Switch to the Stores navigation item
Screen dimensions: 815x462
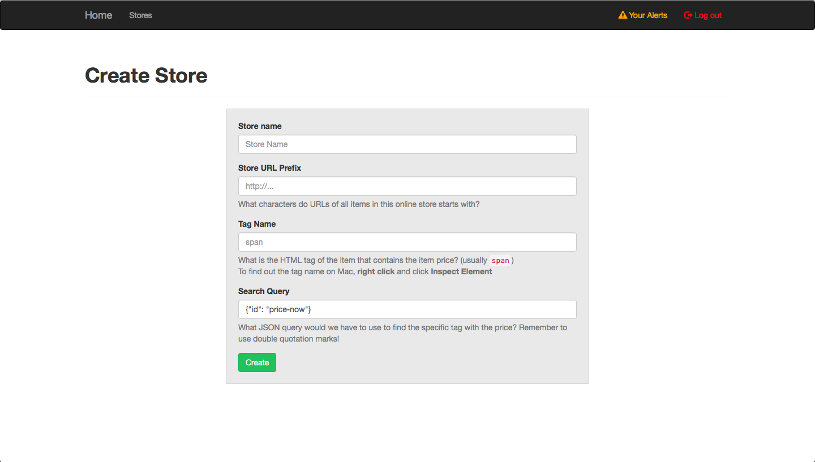point(140,15)
